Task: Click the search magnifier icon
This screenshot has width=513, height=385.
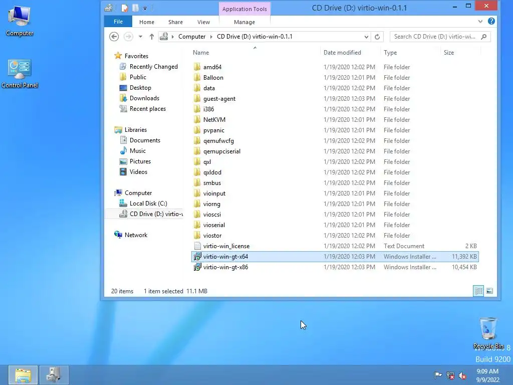Action: (x=484, y=37)
